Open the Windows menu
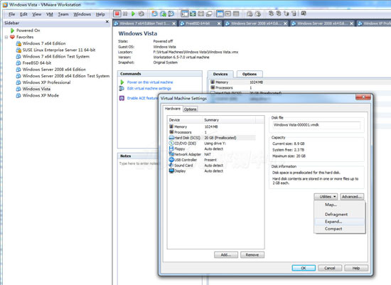This screenshot has height=285, width=391. pos(82,14)
